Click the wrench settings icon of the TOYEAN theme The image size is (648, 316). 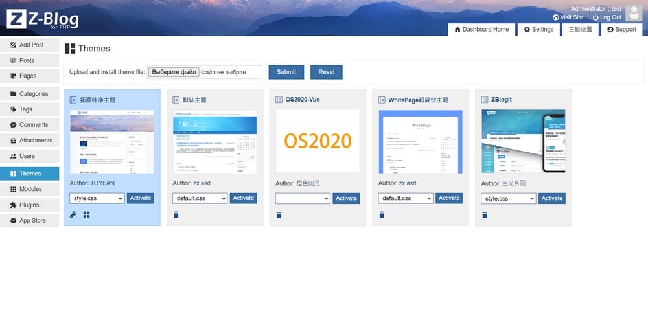(73, 214)
